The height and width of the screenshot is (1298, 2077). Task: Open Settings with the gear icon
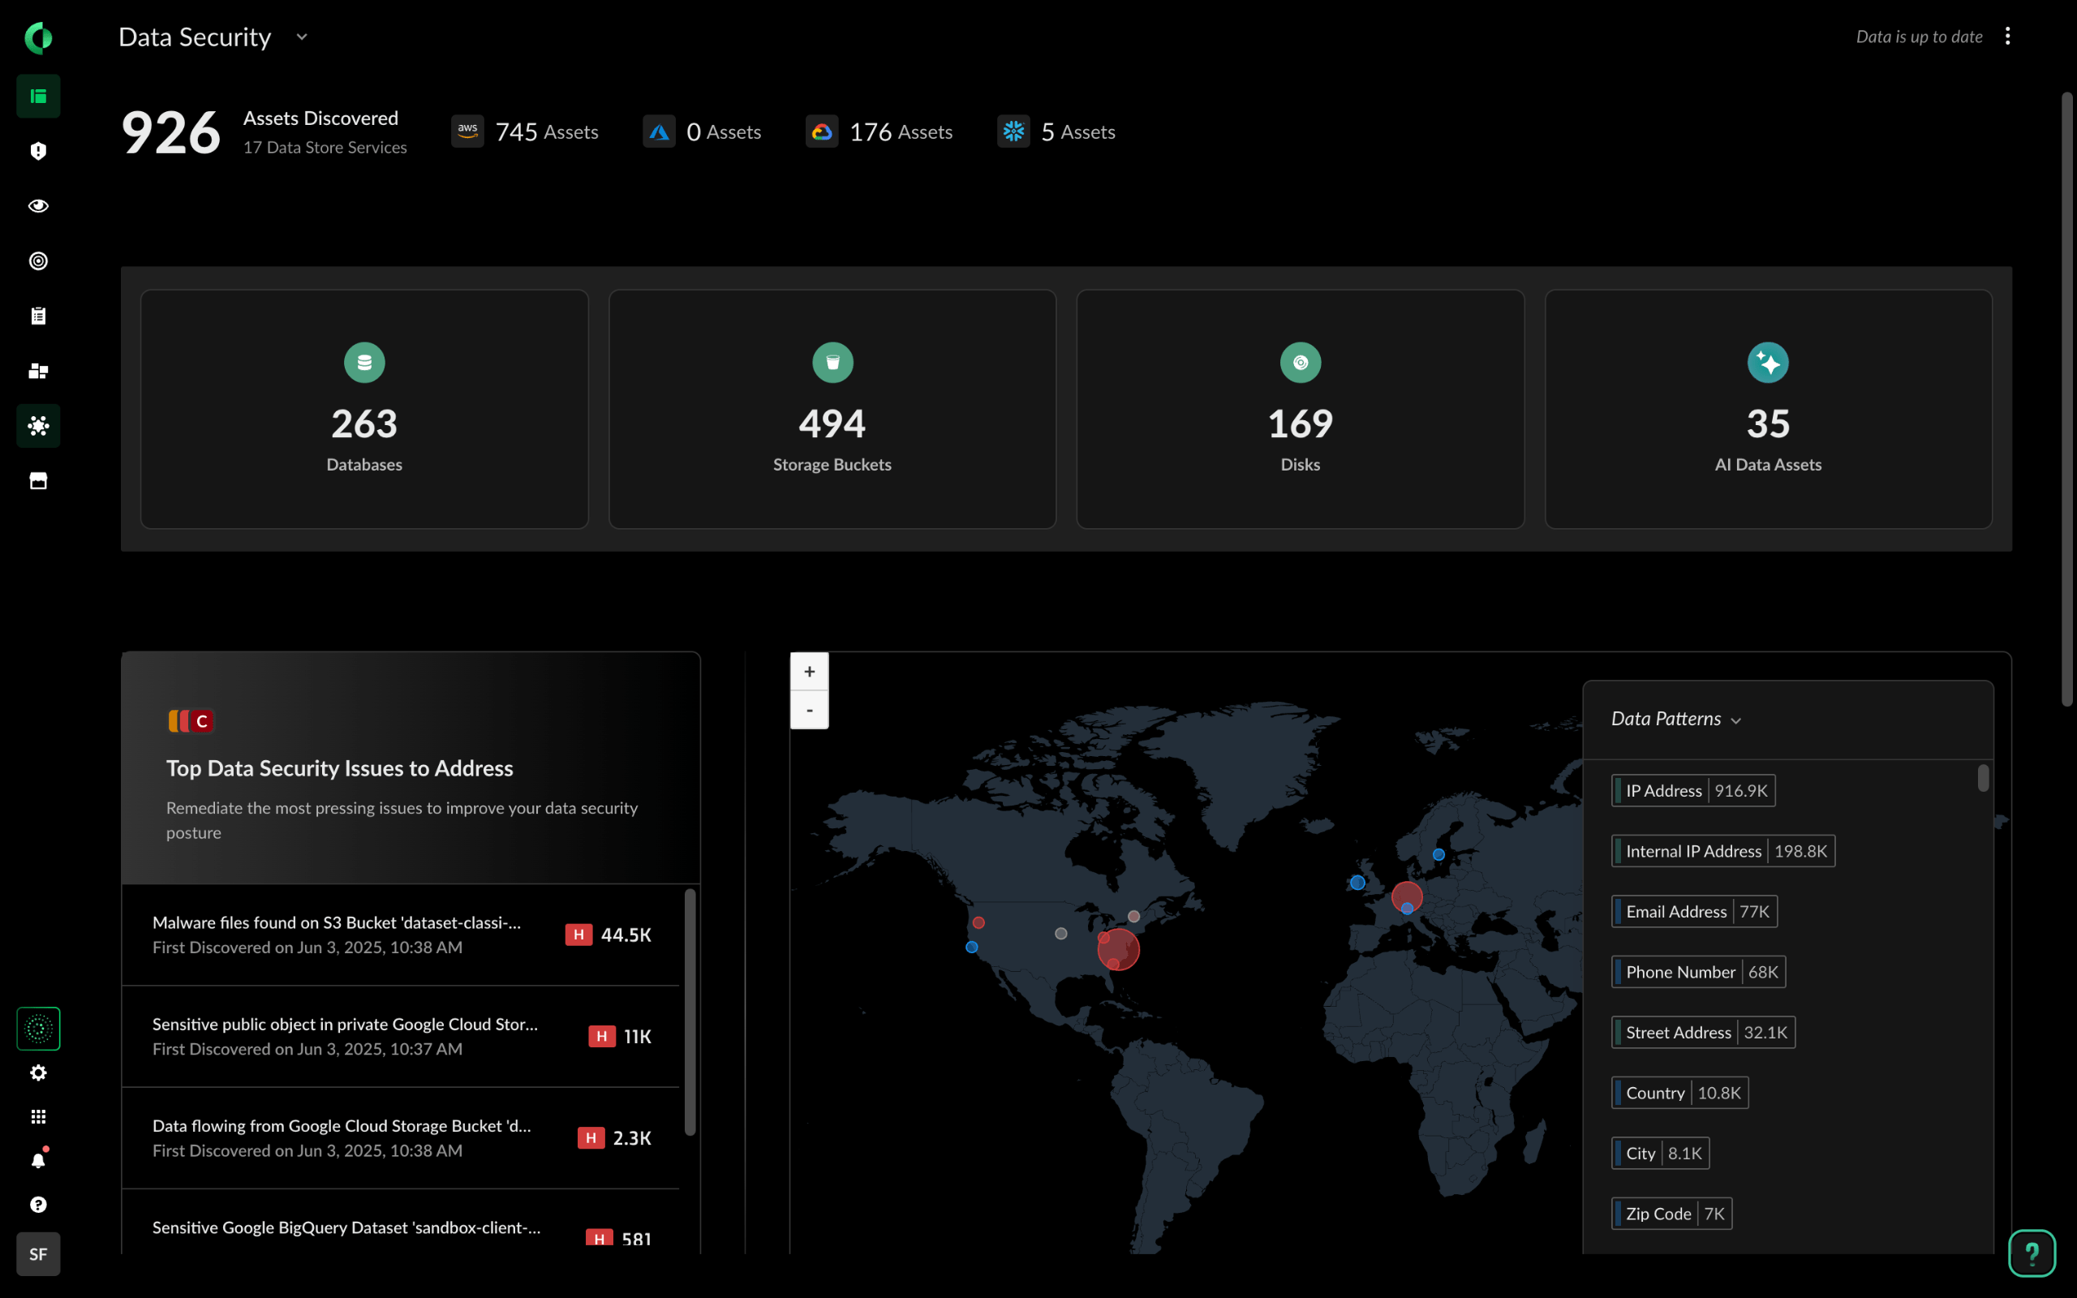(38, 1072)
